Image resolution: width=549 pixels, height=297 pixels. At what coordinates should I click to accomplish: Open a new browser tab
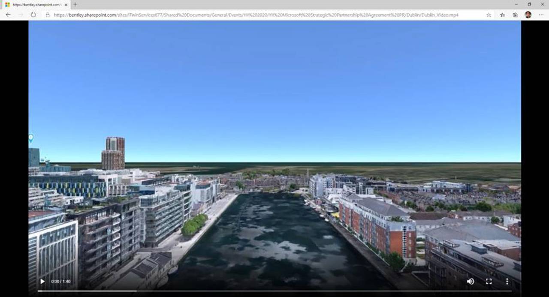tap(75, 5)
